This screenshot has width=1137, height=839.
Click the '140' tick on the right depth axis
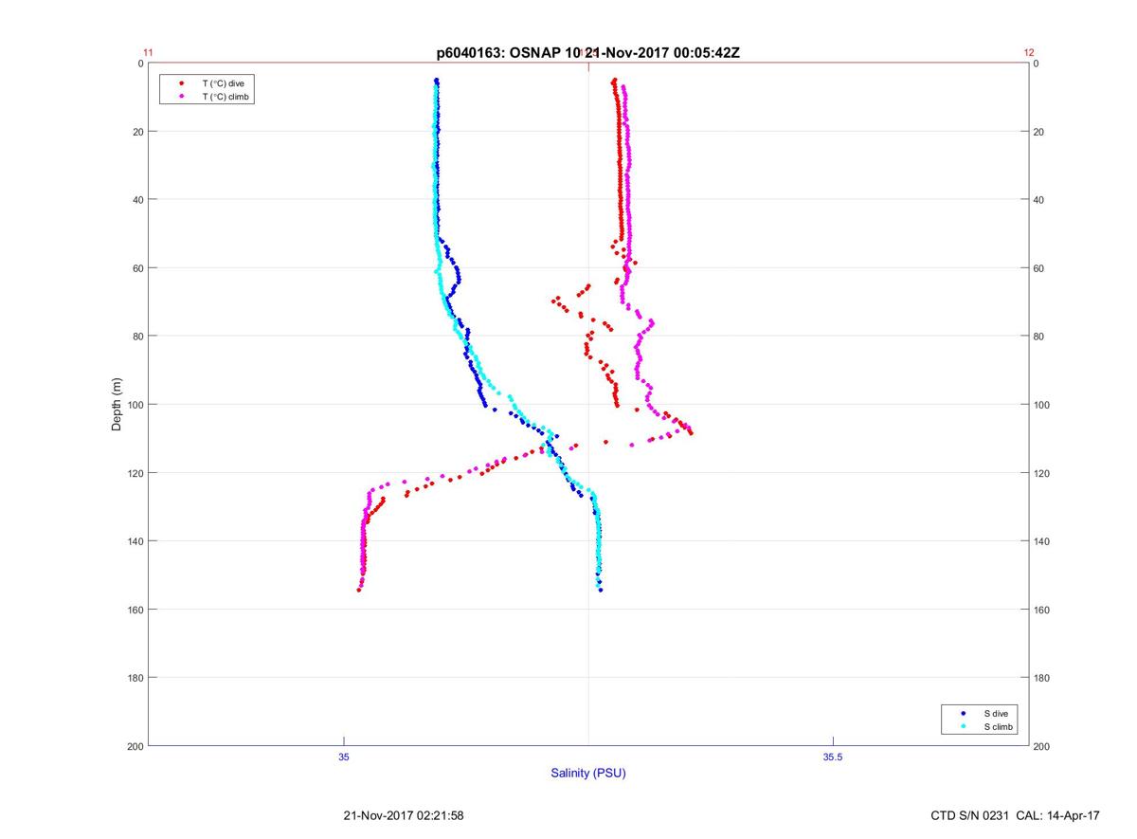click(1042, 541)
